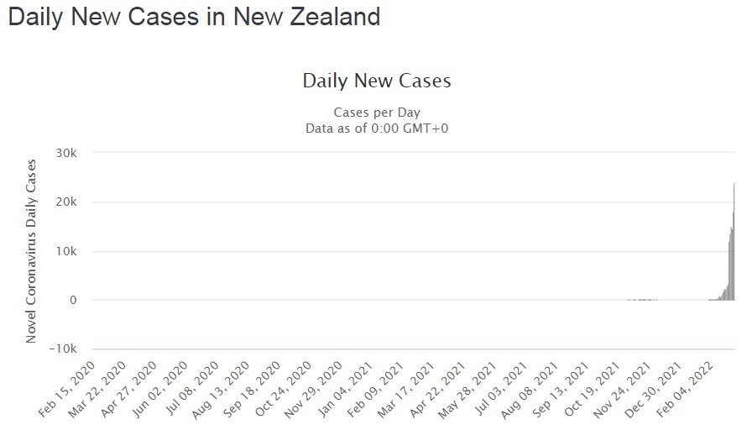Click the 0 y-axis label
The width and height of the screenshot is (747, 430).
tap(73, 300)
